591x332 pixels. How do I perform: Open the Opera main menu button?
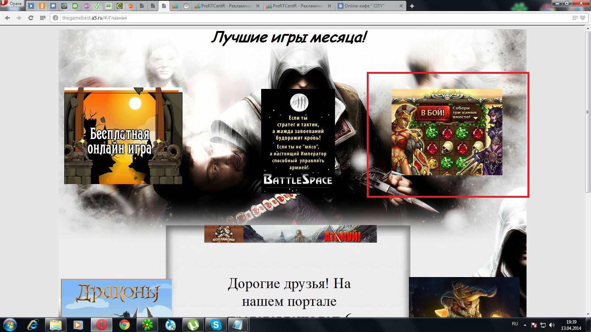coord(12,4)
